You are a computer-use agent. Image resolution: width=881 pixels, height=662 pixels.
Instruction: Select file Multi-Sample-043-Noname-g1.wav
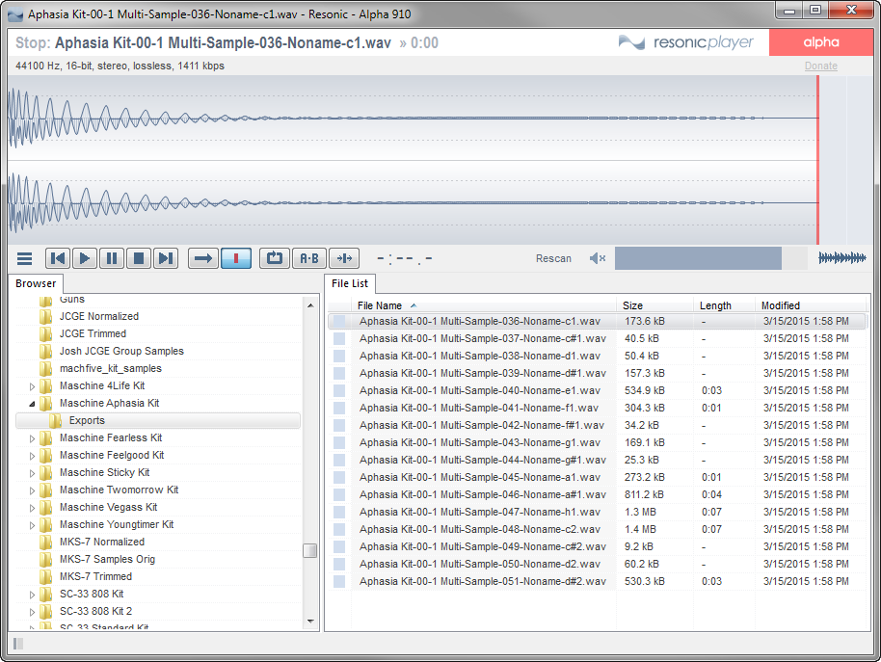pos(597,442)
